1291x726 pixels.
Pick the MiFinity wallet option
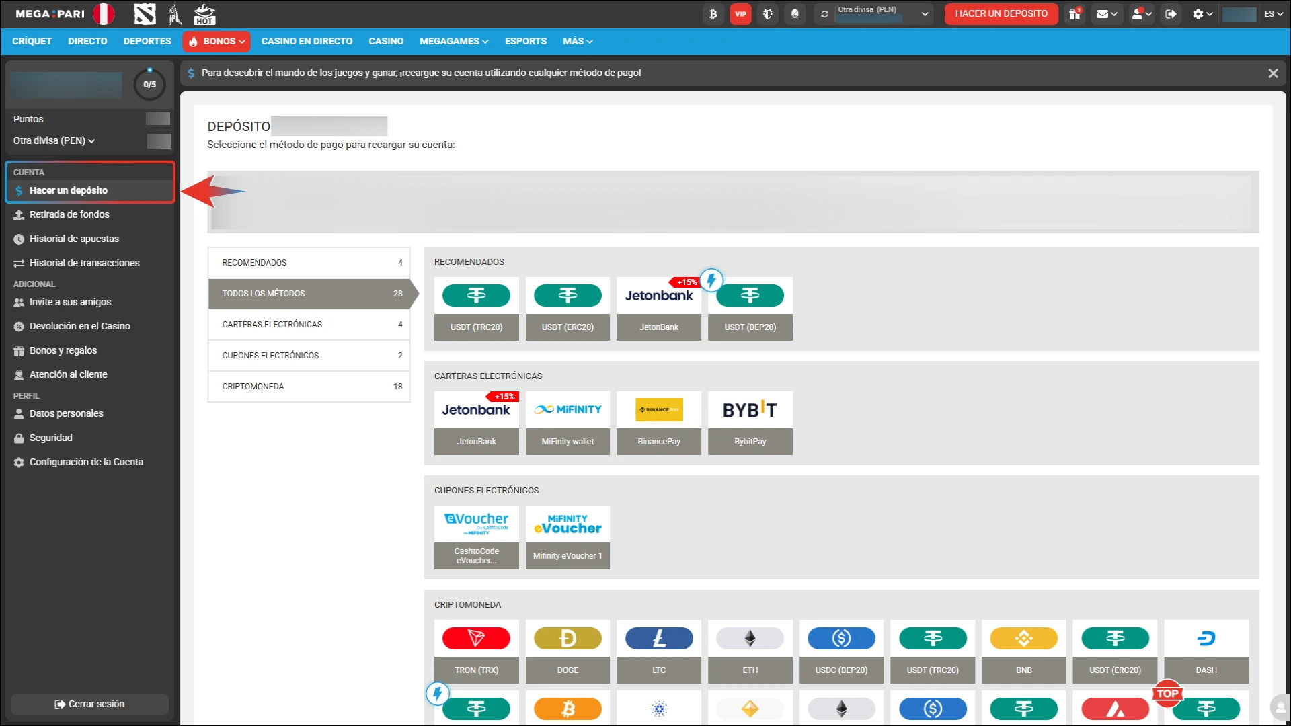568,422
